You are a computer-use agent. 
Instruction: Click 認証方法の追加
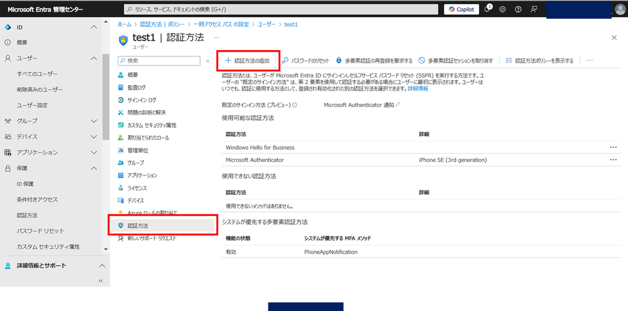pos(247,61)
